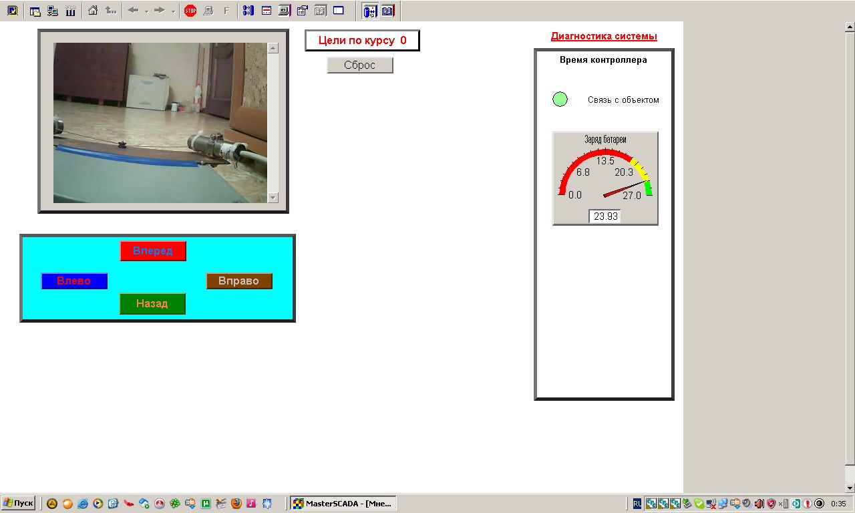This screenshot has width=855, height=513.
Task: Open the forward arrow history dropdown
Action: 173,11
